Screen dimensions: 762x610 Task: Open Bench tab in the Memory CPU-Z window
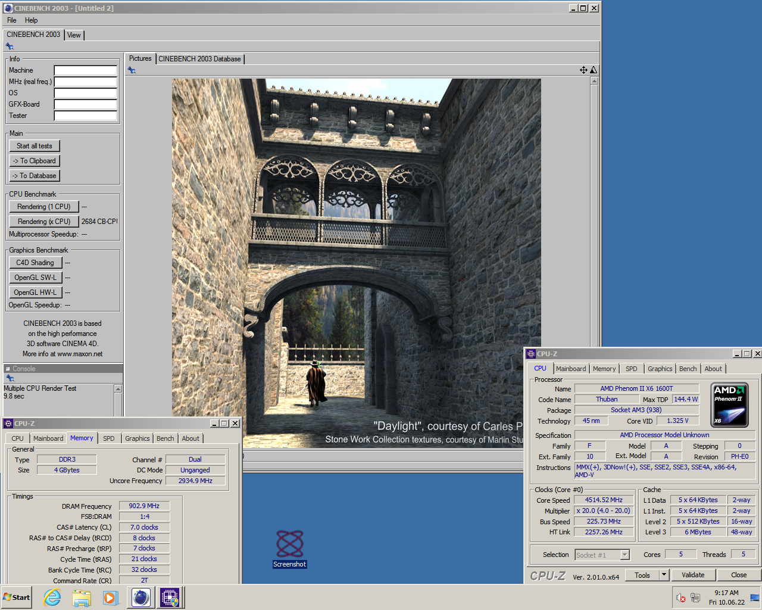165,438
